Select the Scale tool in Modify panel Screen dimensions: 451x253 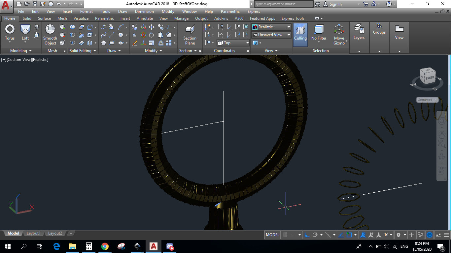(152, 43)
